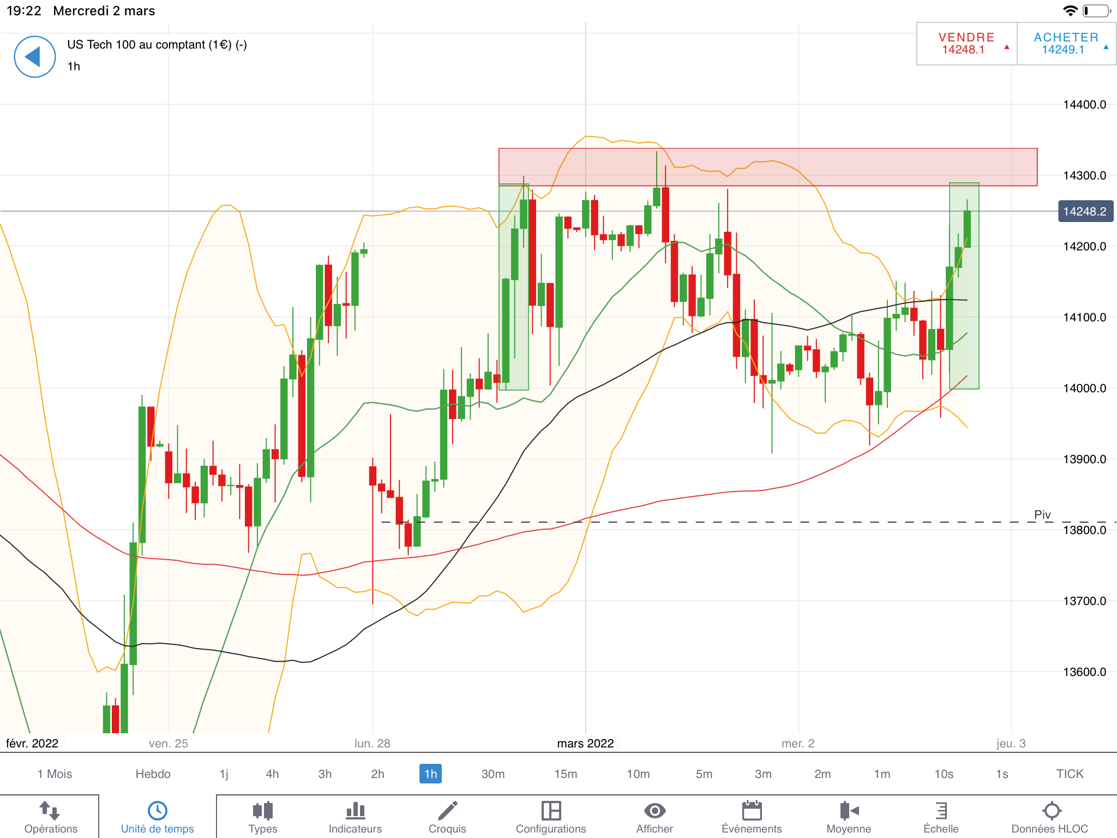
Task: Tap the blue back arrow button
Action: click(34, 57)
